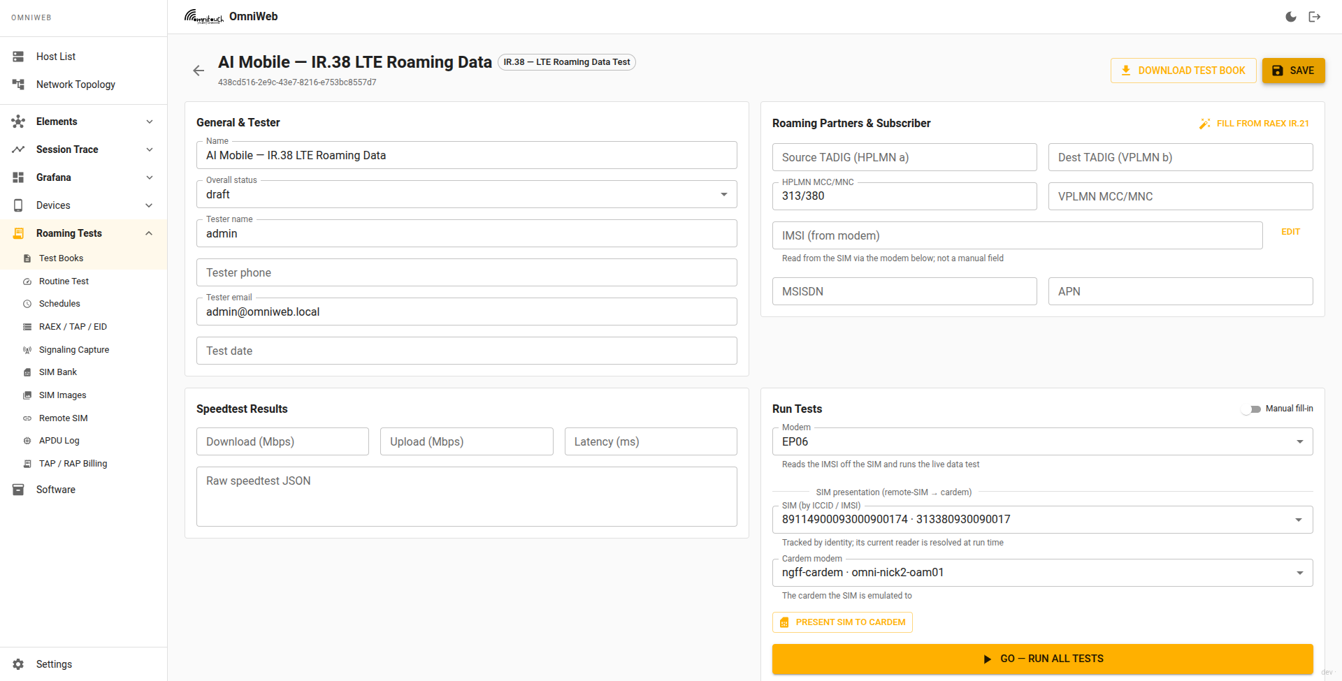Click the Download (Mbps) field

coord(282,441)
